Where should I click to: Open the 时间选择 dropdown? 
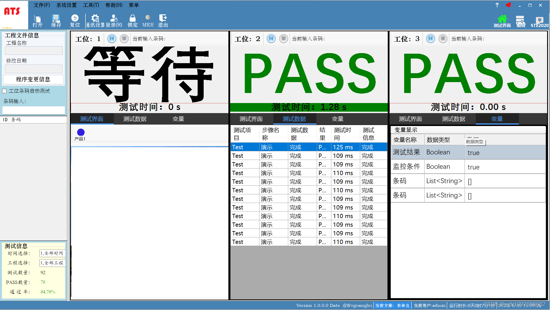(x=52, y=253)
